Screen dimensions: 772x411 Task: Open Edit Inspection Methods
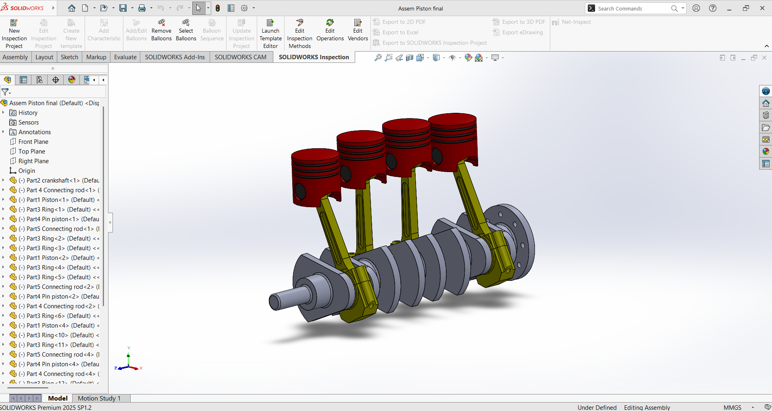300,34
